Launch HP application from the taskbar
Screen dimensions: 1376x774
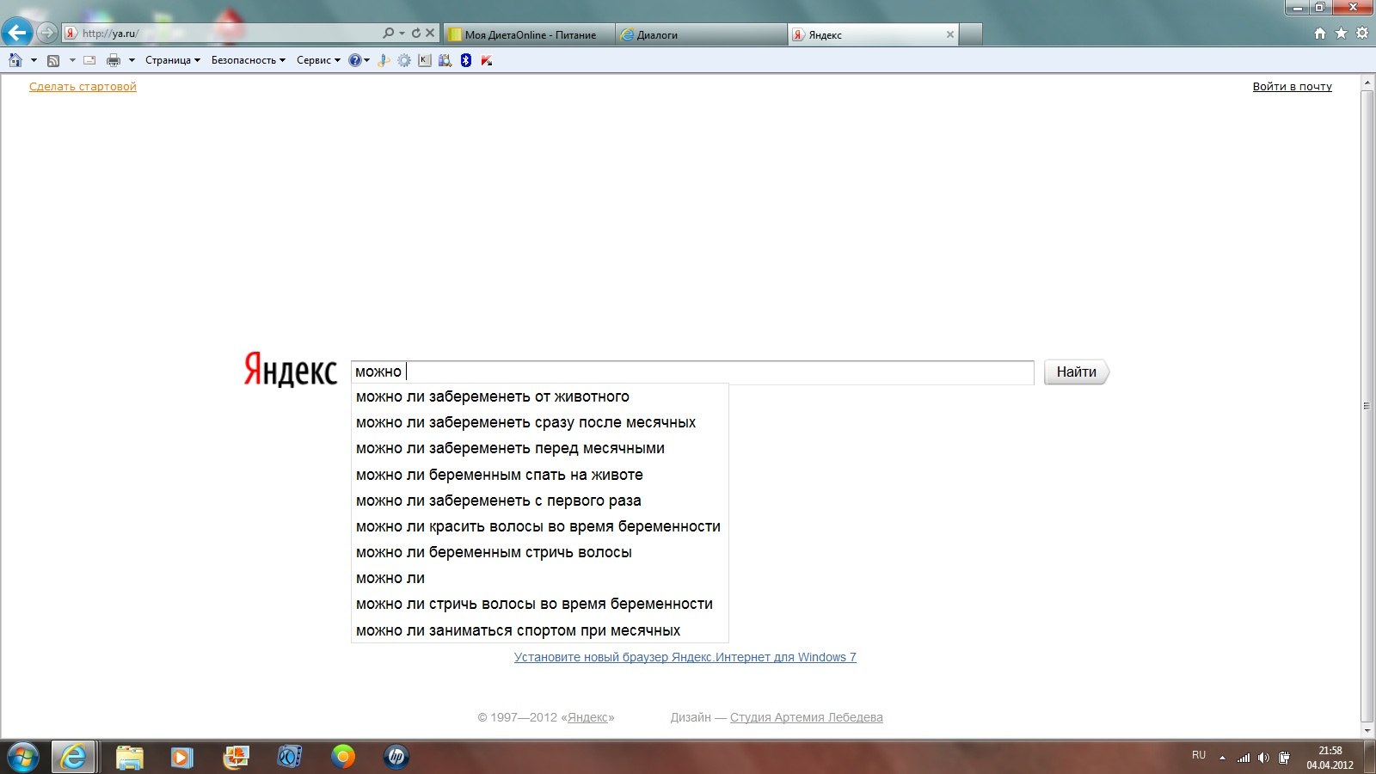click(x=396, y=757)
